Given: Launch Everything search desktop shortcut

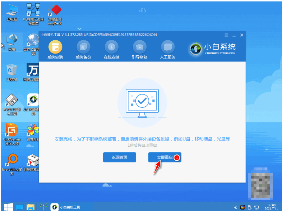Looking at the screenshot, I should (x=12, y=163).
